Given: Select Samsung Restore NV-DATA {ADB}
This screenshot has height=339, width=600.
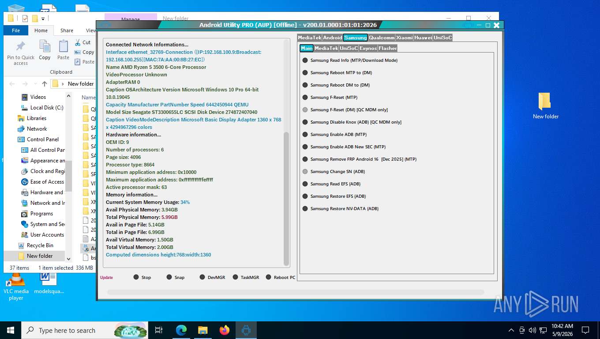Looking at the screenshot, I should pyautogui.click(x=341, y=209).
